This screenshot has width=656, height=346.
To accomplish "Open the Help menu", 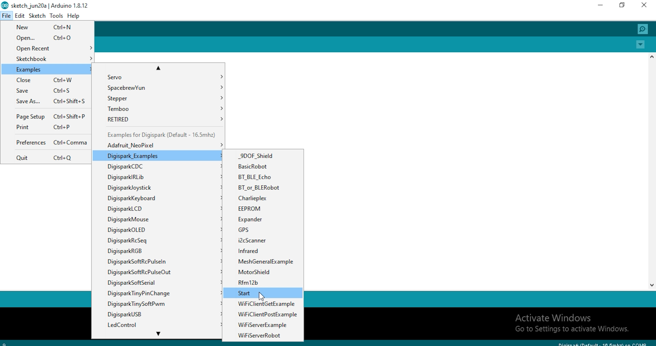I will click(x=73, y=16).
